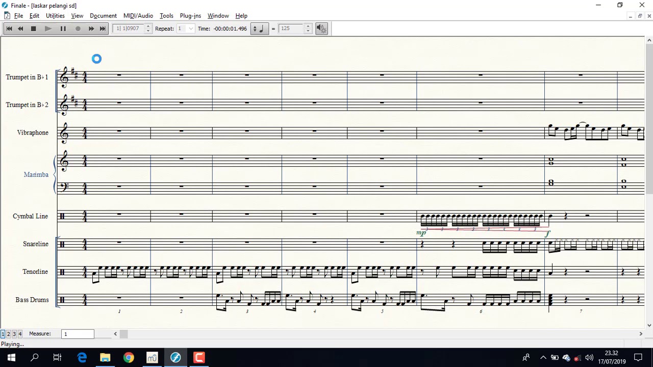Viewport: 653px width, 367px height.
Task: Select the Bass Drums staff label
Action: (x=32, y=300)
